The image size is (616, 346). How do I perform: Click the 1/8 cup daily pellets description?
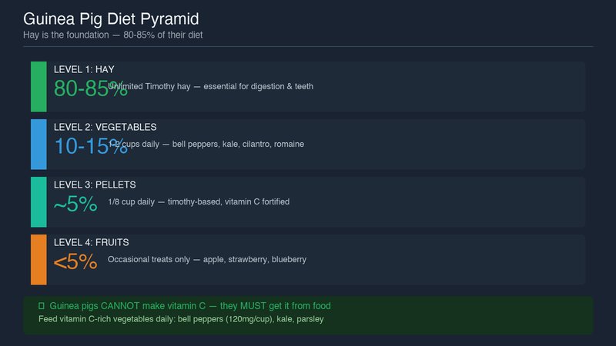click(x=199, y=201)
